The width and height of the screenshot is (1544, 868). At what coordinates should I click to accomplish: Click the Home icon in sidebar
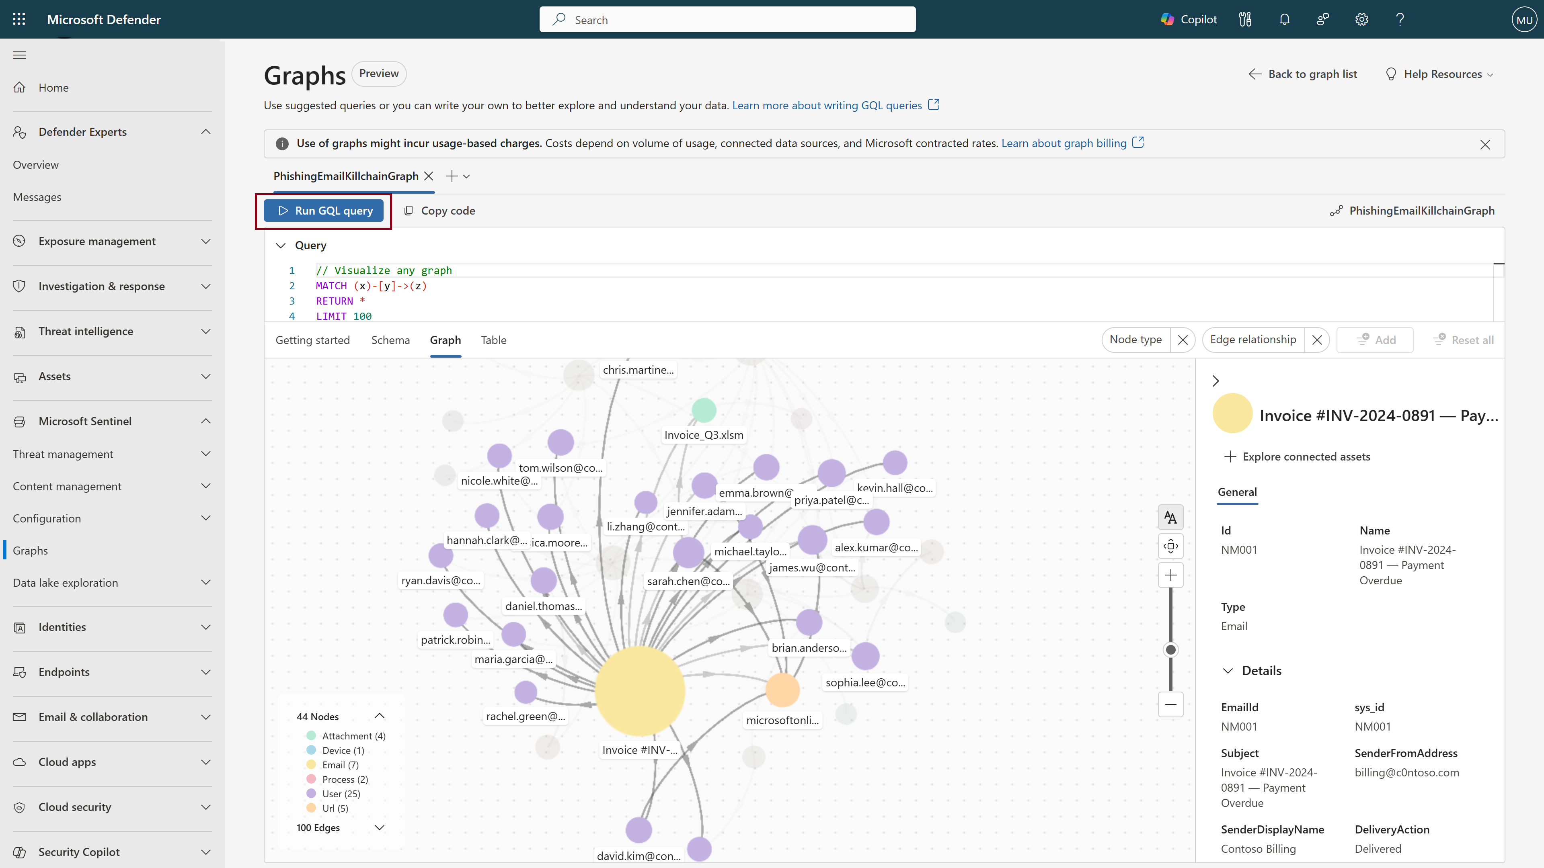click(x=19, y=88)
